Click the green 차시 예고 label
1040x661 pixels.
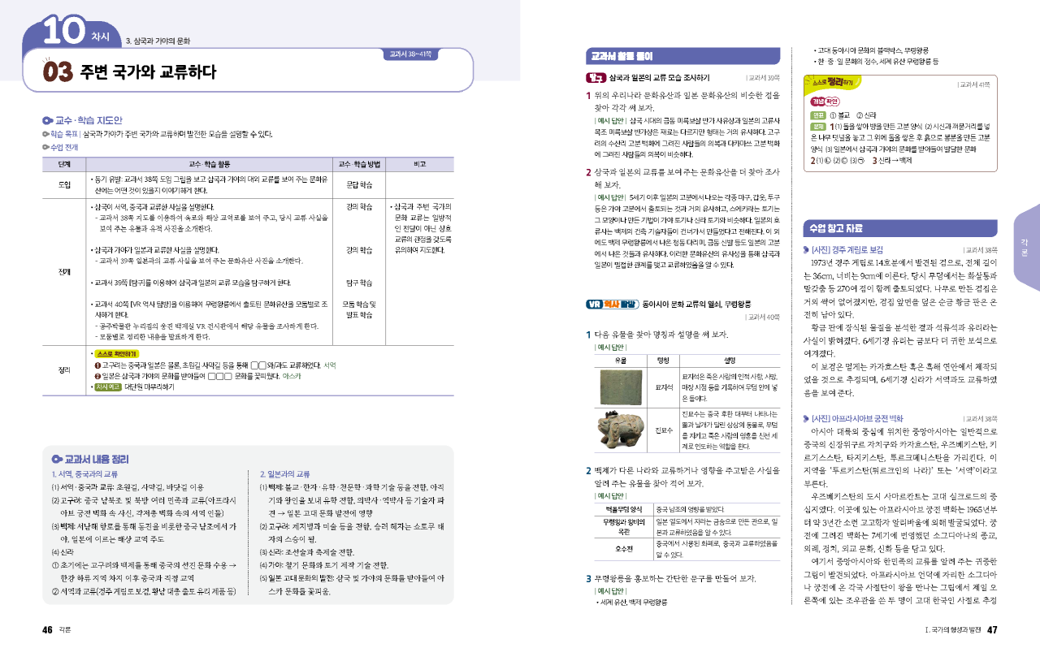click(x=109, y=387)
